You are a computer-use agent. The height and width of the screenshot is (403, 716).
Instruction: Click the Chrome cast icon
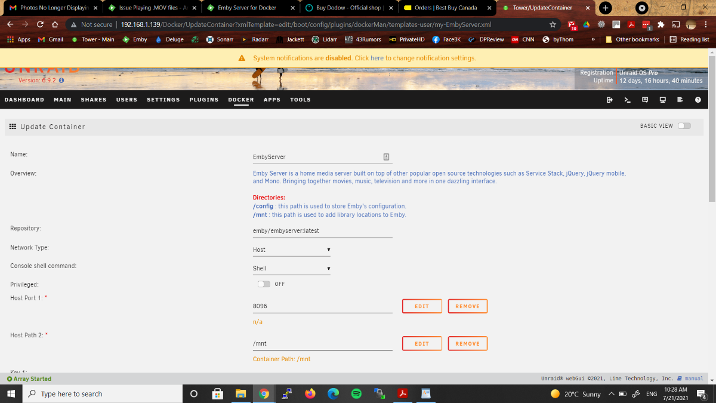pos(676,24)
